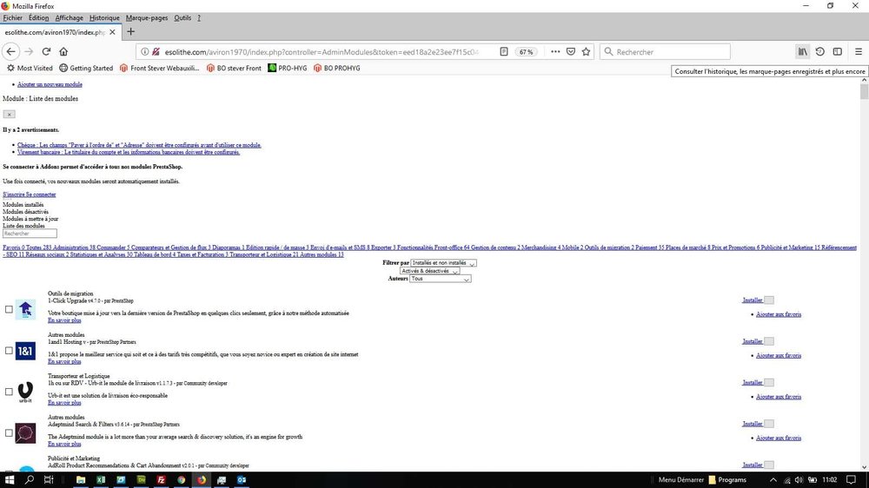Expand AdRoll Installer dropdown toggle
Screen dimensions: 869x488
click(769, 465)
